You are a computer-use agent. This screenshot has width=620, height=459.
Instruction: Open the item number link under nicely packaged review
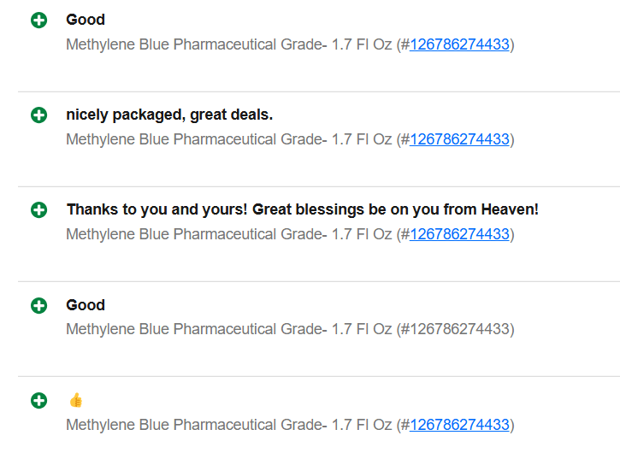click(x=459, y=139)
